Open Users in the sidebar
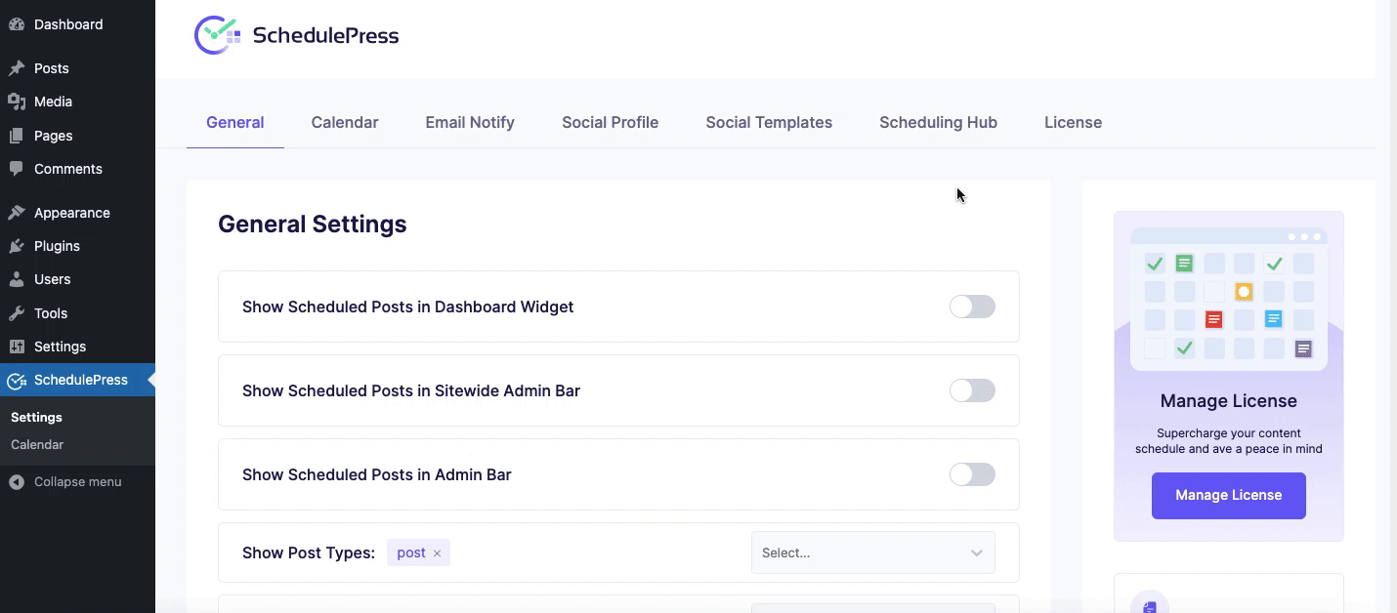The height and width of the screenshot is (613, 1397). tap(77, 279)
